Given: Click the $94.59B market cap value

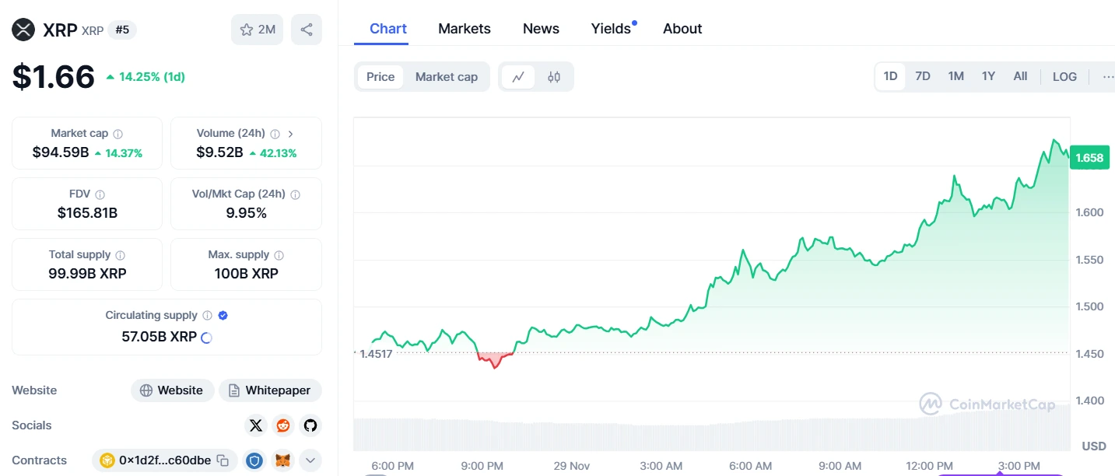Looking at the screenshot, I should coord(61,152).
